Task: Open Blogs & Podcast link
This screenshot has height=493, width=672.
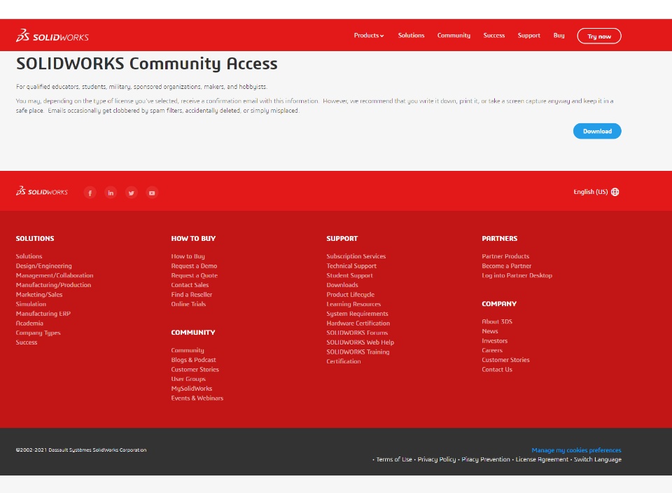Action: (193, 360)
